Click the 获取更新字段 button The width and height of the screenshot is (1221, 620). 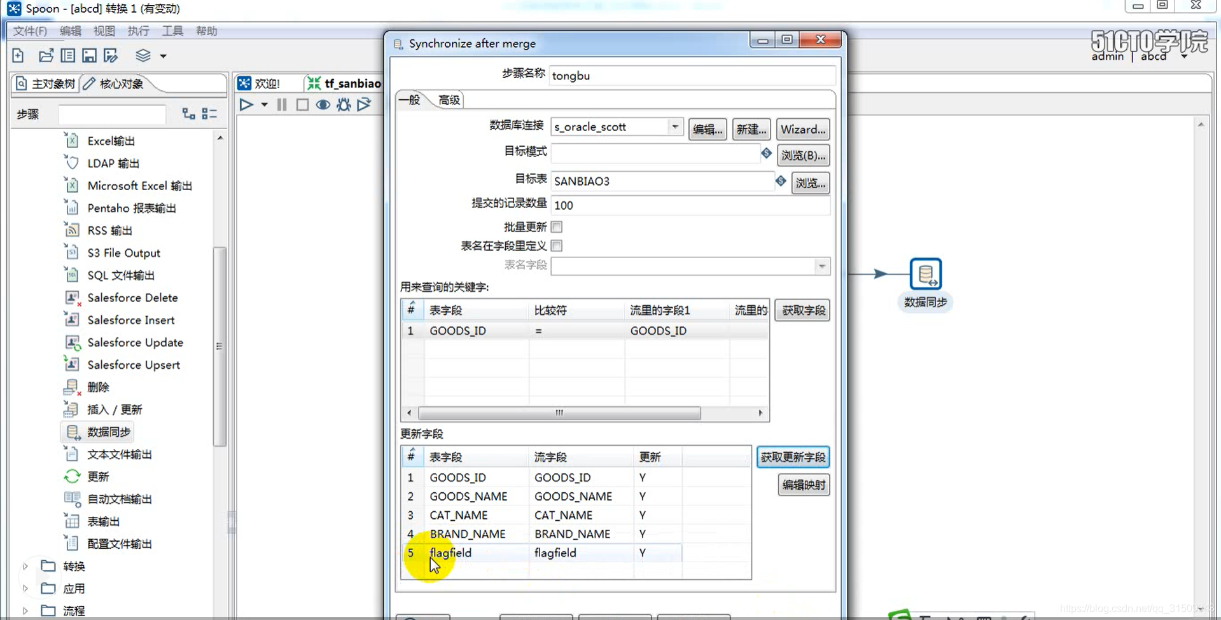pos(793,457)
